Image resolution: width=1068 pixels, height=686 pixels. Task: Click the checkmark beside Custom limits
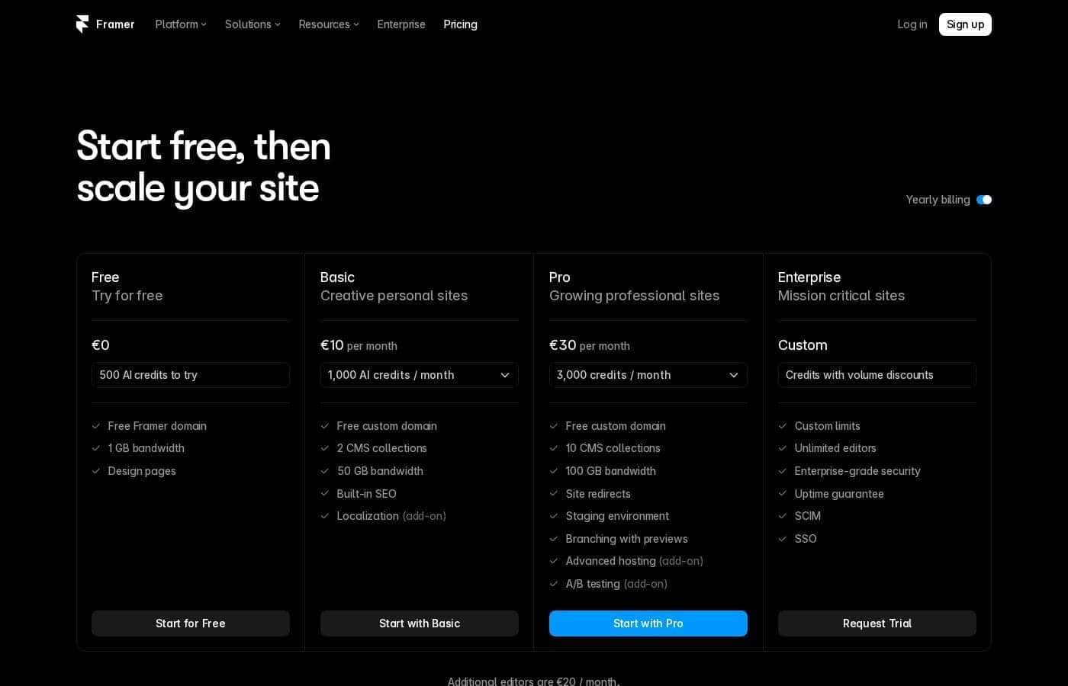pos(783,426)
